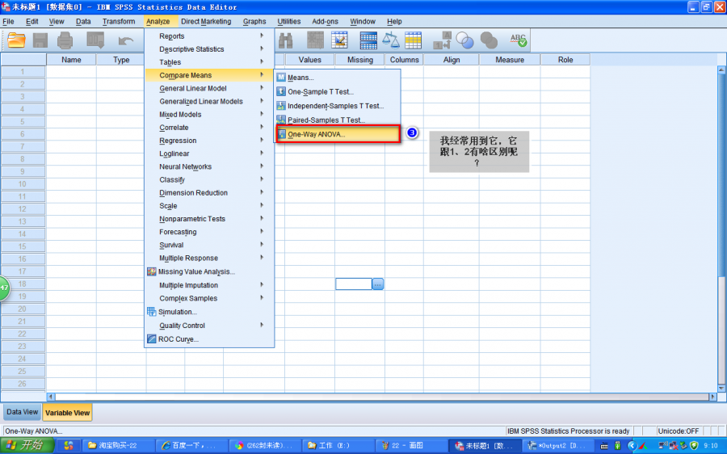Viewport: 727px width, 454px height.
Task: Click the Simulation menu icon
Action: click(152, 312)
